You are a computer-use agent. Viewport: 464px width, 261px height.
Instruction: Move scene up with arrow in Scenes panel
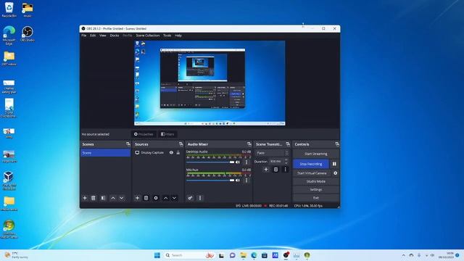(113, 198)
